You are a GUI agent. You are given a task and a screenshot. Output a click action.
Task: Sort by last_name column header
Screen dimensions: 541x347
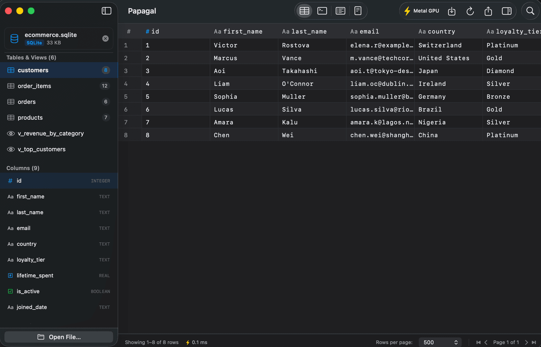(312, 31)
